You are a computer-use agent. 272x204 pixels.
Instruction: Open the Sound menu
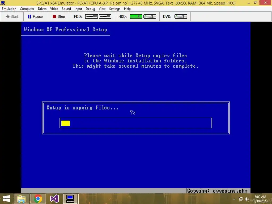click(x=66, y=9)
